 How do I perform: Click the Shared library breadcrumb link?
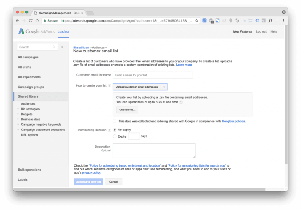coord(81,47)
